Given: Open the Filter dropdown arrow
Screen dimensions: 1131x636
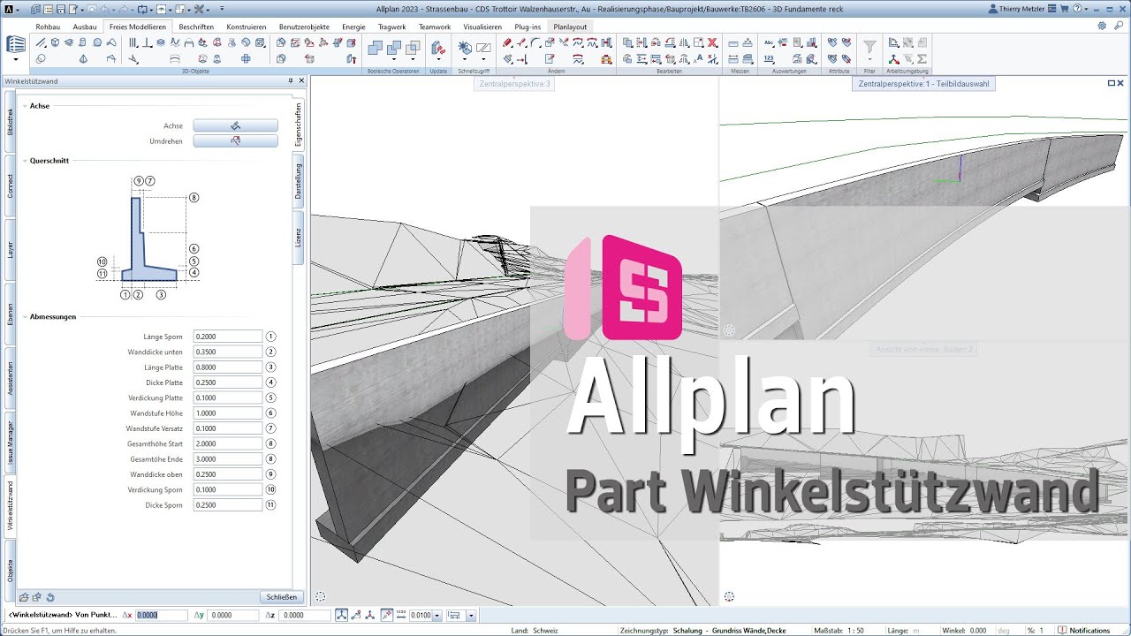Looking at the screenshot, I should (x=869, y=59).
